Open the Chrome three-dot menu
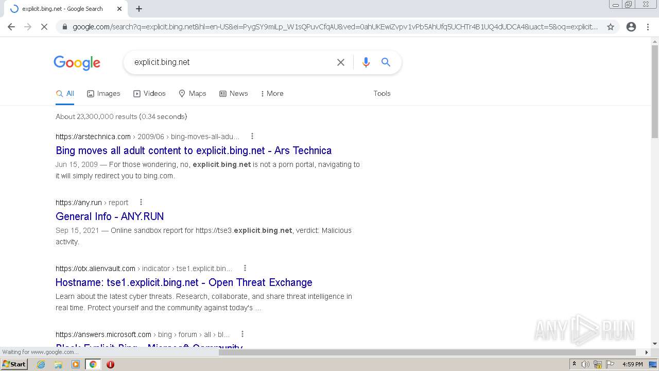The image size is (659, 371). (x=648, y=27)
